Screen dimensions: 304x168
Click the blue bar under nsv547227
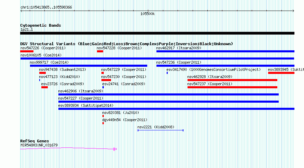(x=168, y=102)
